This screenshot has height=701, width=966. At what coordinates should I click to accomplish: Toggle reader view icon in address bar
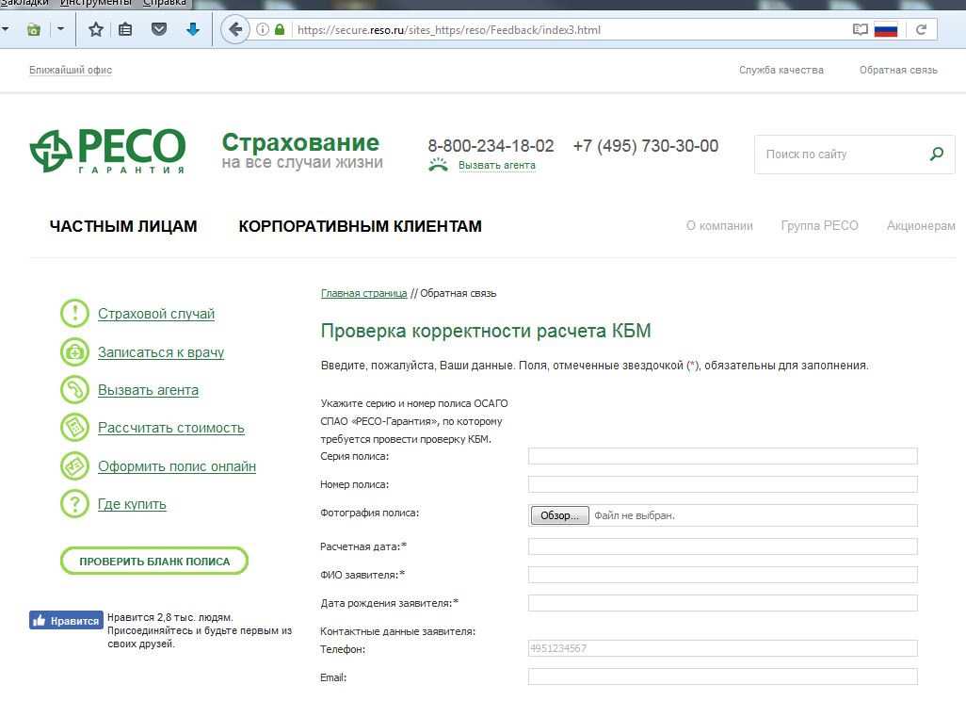[860, 29]
